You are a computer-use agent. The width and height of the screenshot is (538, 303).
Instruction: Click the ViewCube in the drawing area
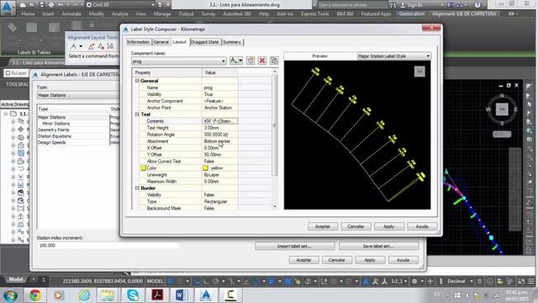coord(502,109)
